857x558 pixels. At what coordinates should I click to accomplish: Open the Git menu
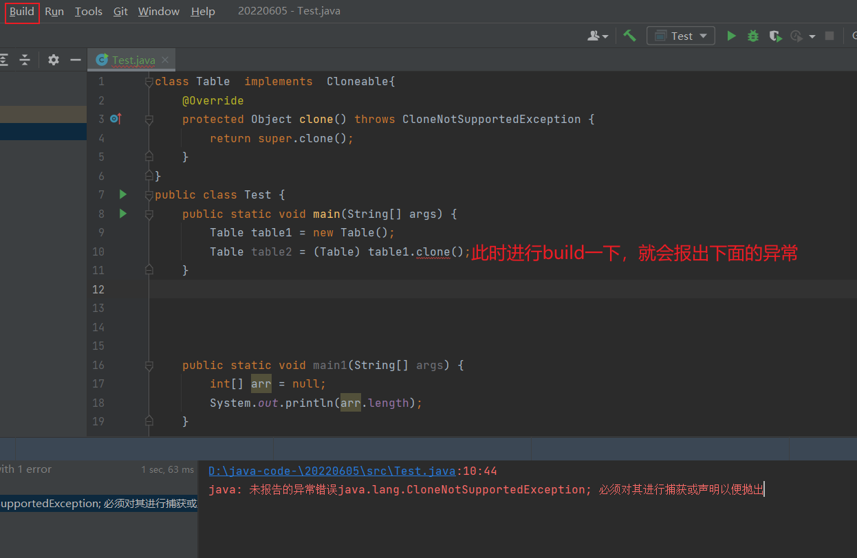tap(120, 12)
